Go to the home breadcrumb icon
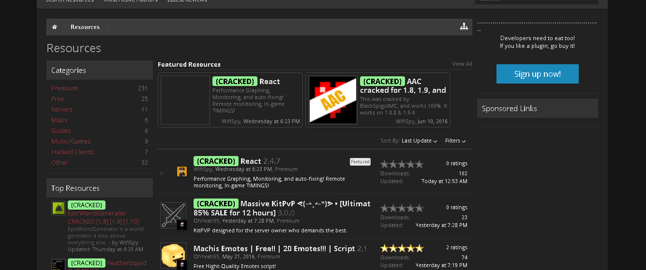This screenshot has width=646, height=270. [55, 27]
